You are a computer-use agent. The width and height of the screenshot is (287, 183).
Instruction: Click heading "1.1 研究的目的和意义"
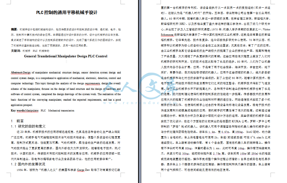(28, 126)
